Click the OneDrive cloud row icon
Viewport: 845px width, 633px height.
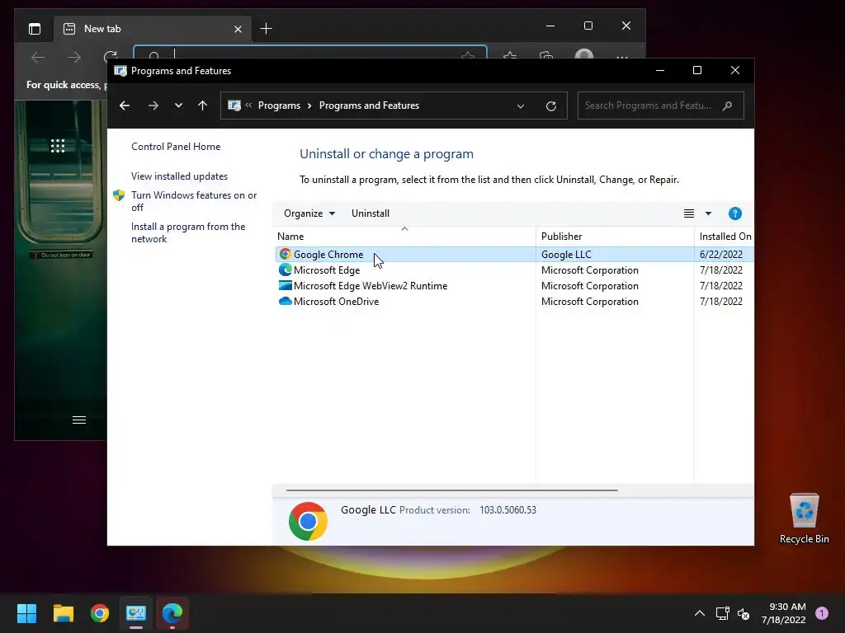[285, 301]
